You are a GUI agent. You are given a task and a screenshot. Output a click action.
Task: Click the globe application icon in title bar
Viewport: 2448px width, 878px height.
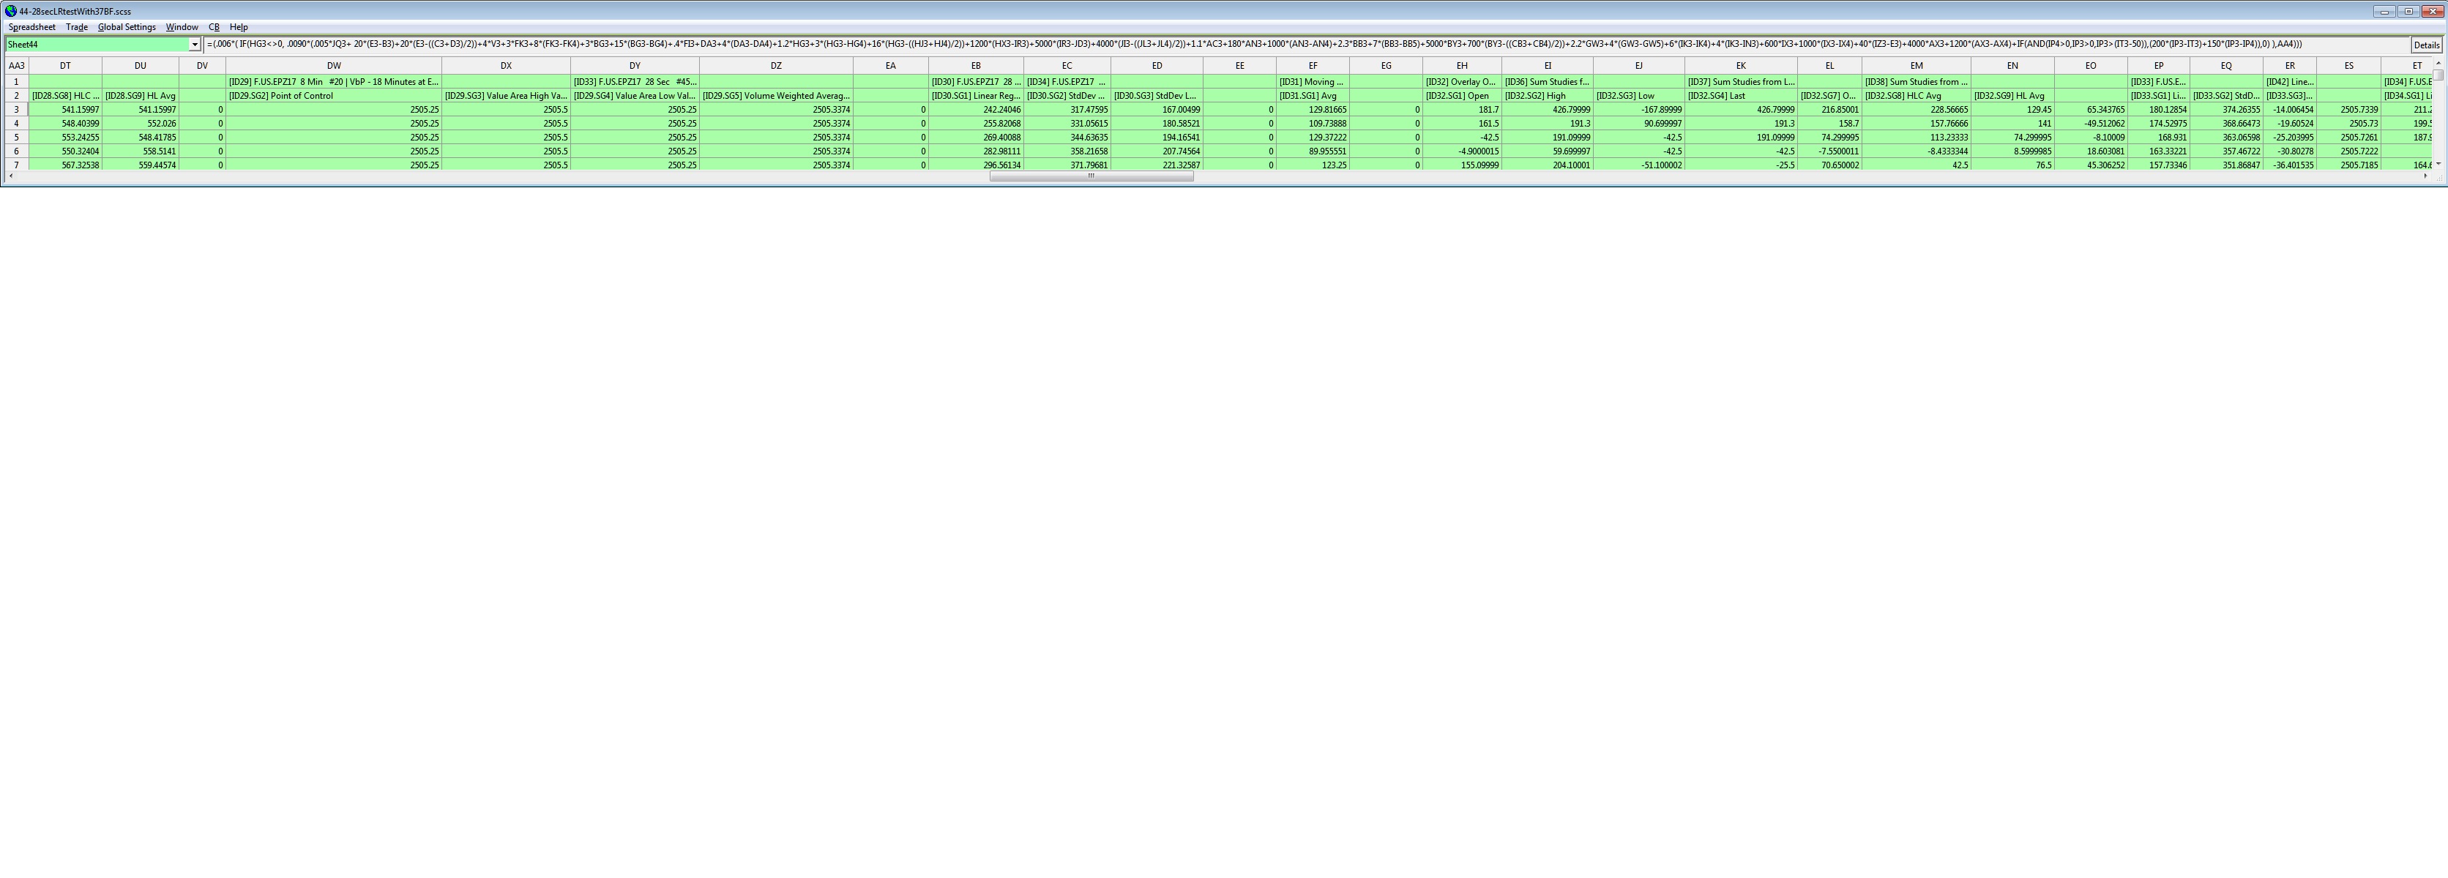click(x=10, y=12)
